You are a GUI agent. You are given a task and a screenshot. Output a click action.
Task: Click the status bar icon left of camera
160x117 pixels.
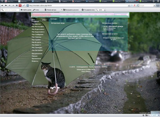pyautogui.click(x=143, y=115)
